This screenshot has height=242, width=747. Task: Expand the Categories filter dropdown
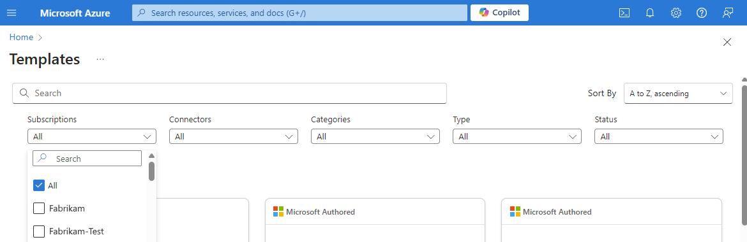[x=375, y=136]
